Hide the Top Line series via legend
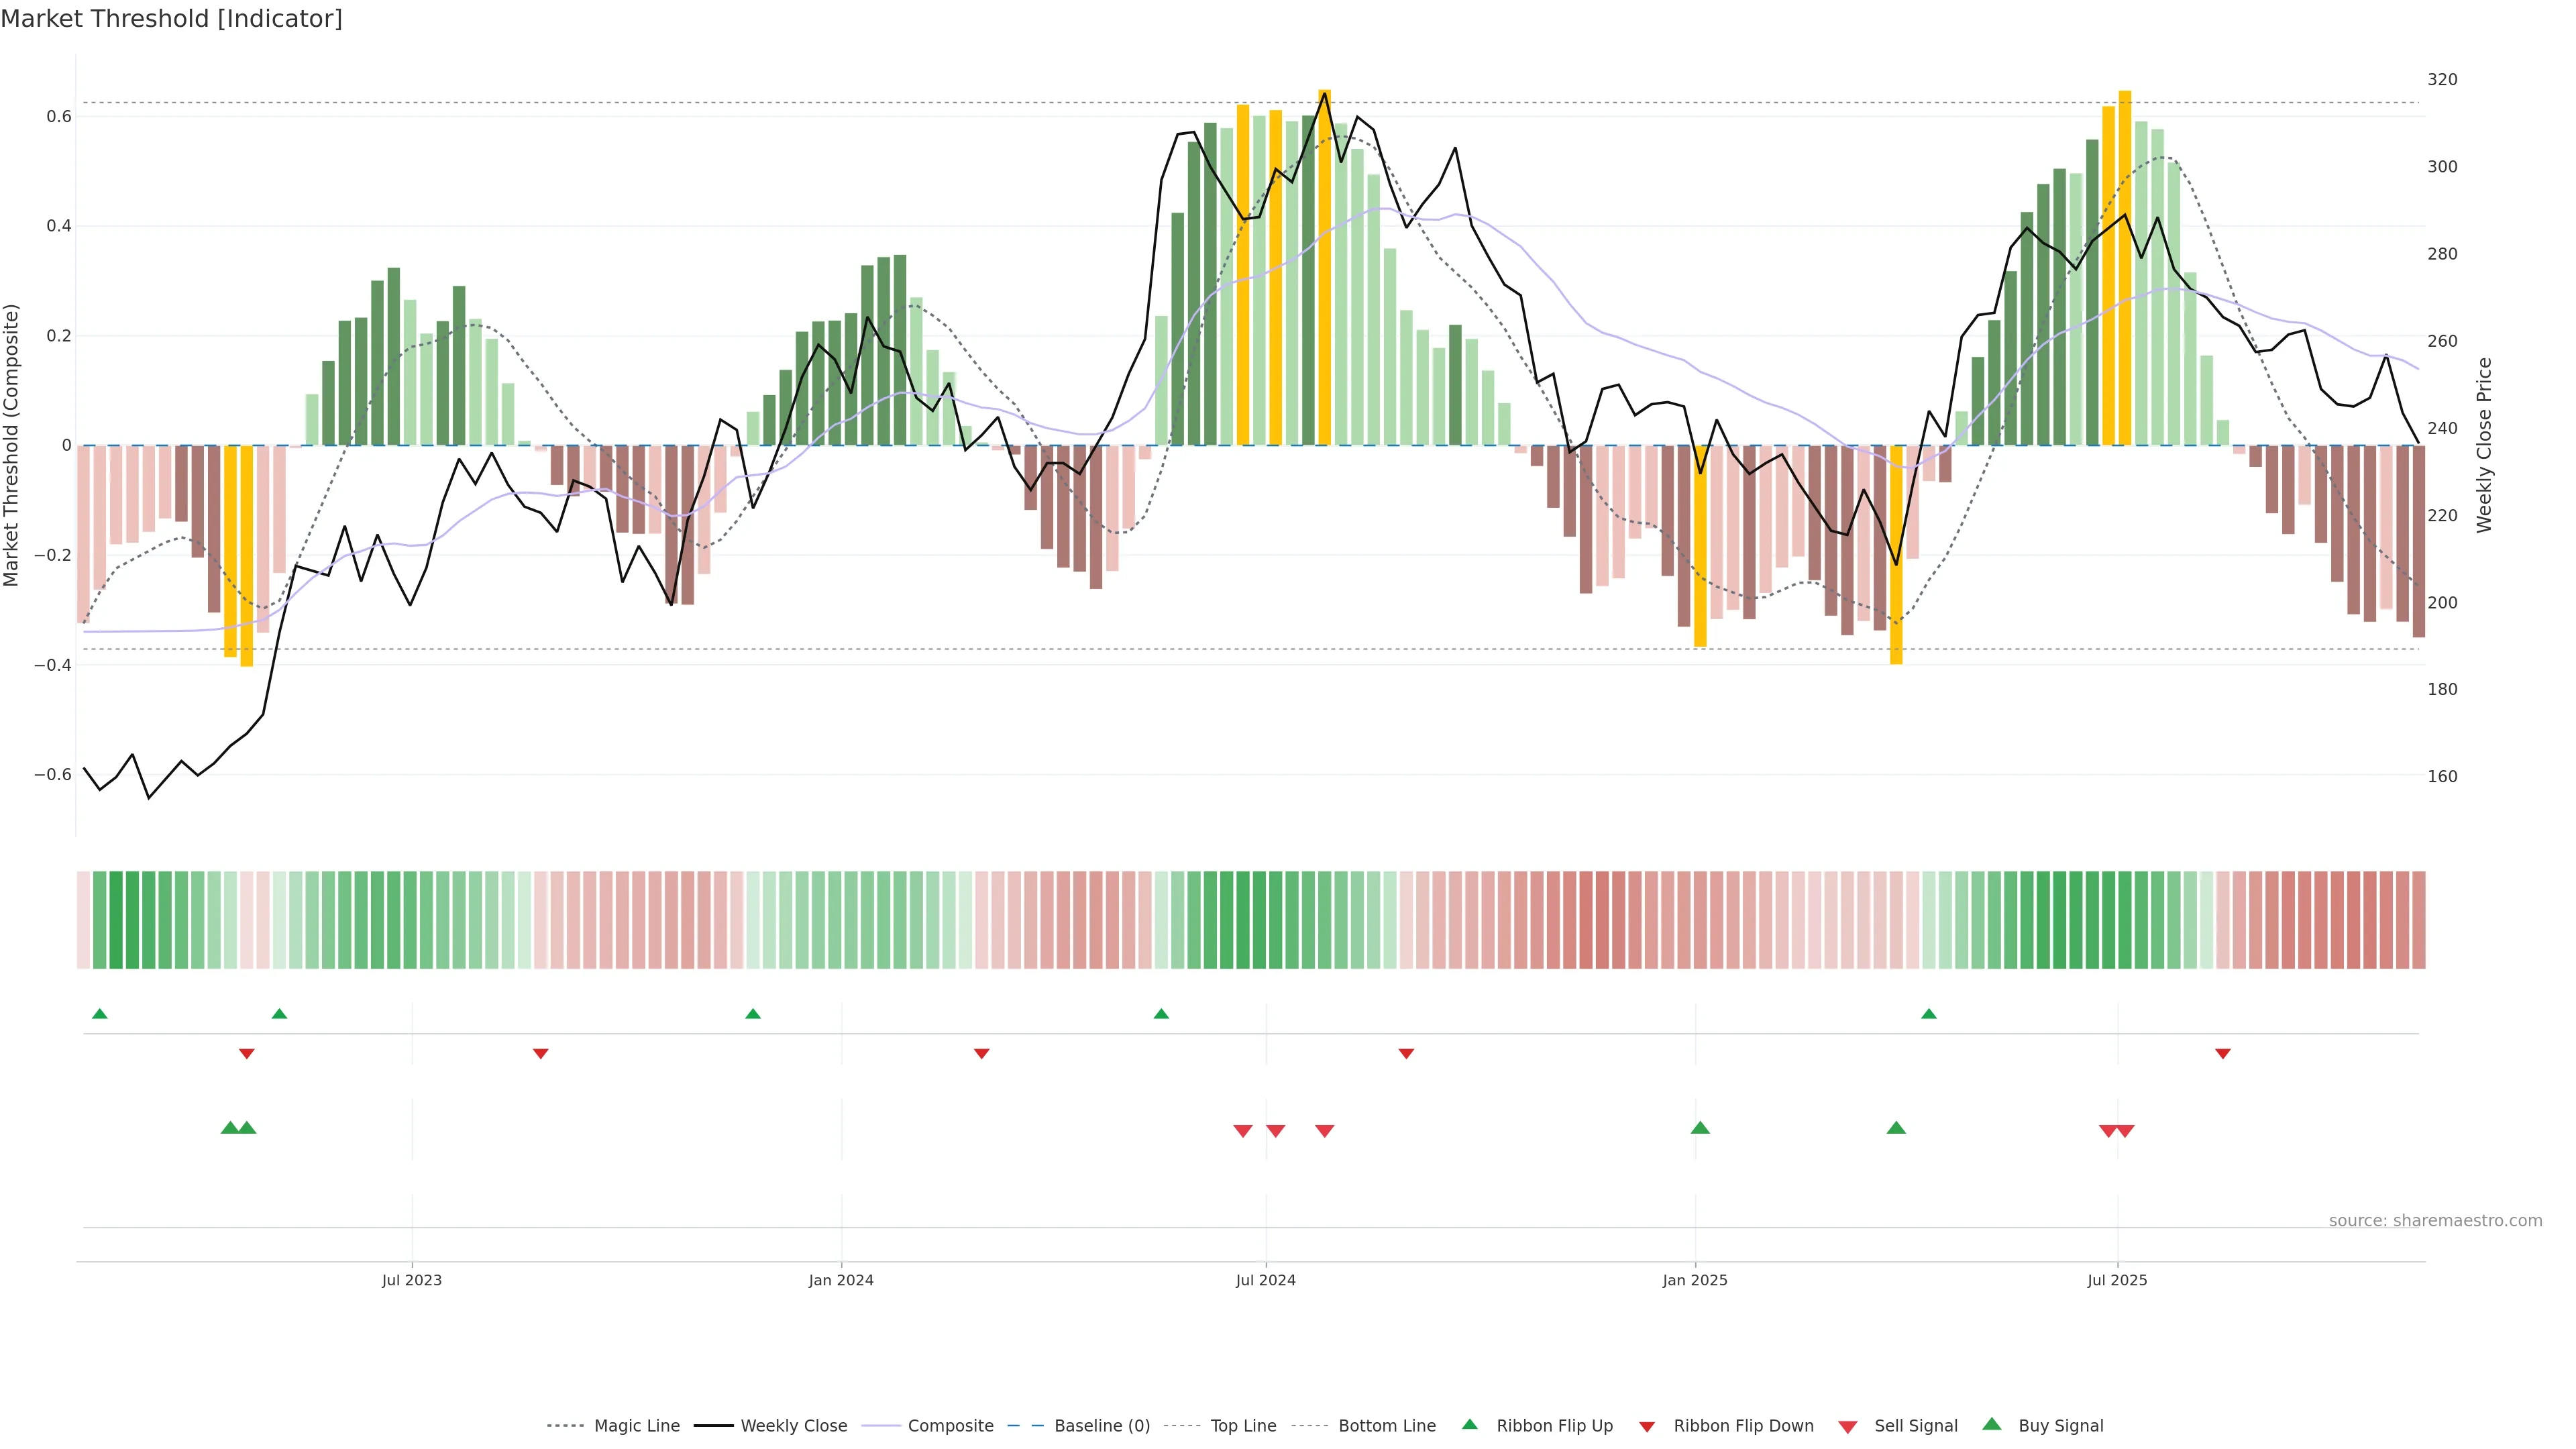This screenshot has height=1449, width=2576. click(x=1243, y=1426)
